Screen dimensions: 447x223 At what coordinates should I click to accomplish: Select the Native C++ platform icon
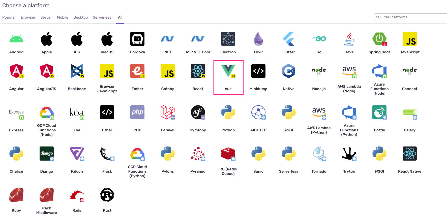pyautogui.click(x=289, y=71)
